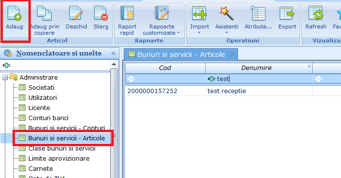
Task: Click the table icon beside Conturi banci
Action: click(22, 118)
